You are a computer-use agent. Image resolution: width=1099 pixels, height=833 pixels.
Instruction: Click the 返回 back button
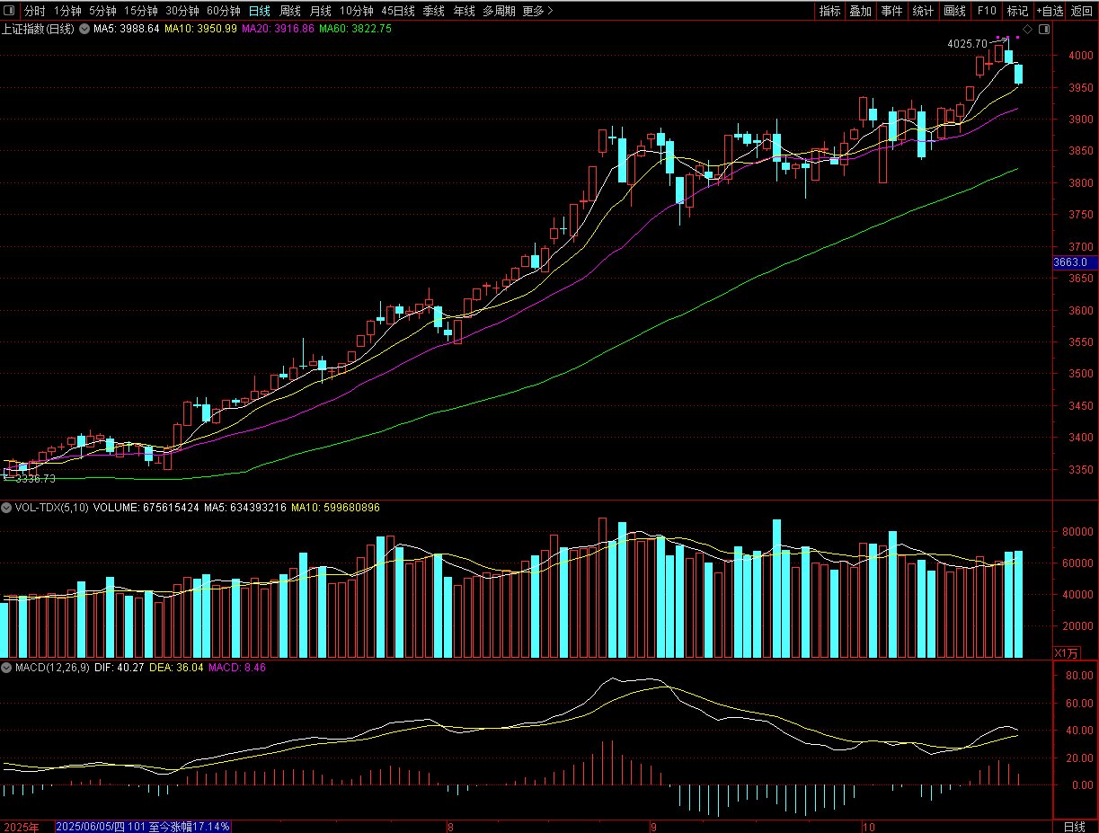click(x=1082, y=11)
